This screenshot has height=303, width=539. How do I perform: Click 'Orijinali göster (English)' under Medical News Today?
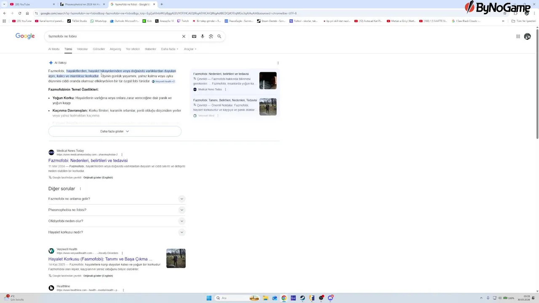(98, 178)
